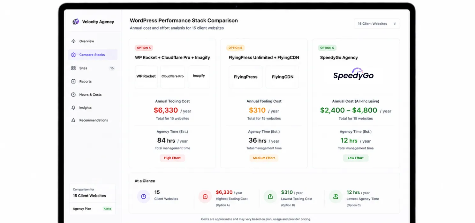This screenshot has height=223, width=475.
Task: Click the Overview sidebar icon
Action: [73, 41]
